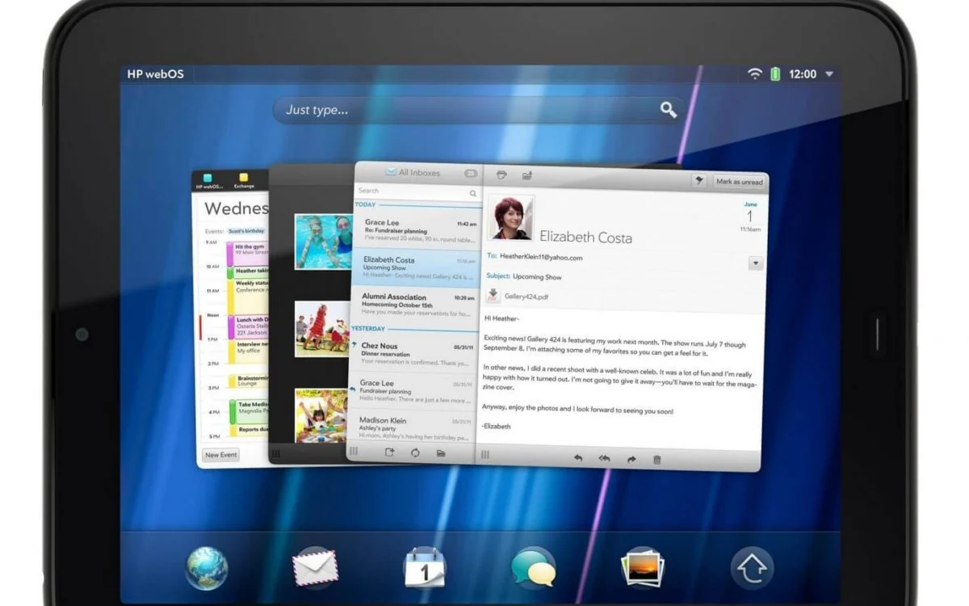Click the search magnifier in inbox Search field
The image size is (969, 606).
tap(473, 194)
